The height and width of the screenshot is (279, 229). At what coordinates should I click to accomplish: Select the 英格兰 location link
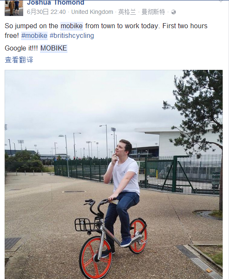tap(127, 12)
